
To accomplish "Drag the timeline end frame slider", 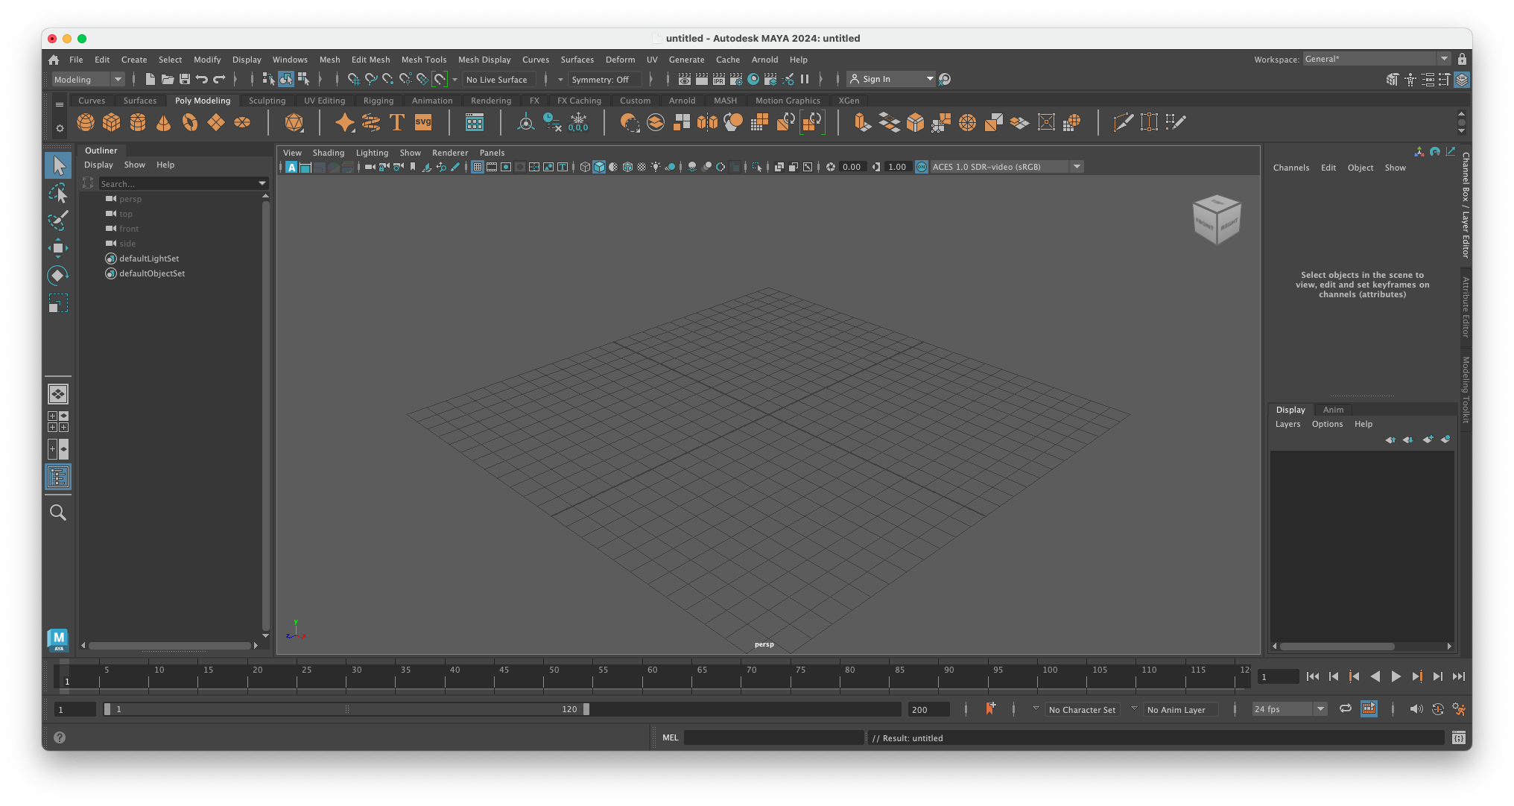I will pos(586,709).
